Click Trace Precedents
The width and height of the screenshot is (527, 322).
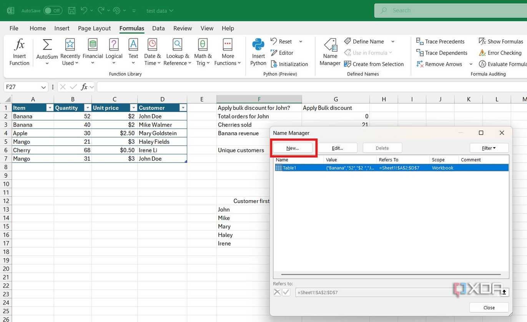coord(440,41)
